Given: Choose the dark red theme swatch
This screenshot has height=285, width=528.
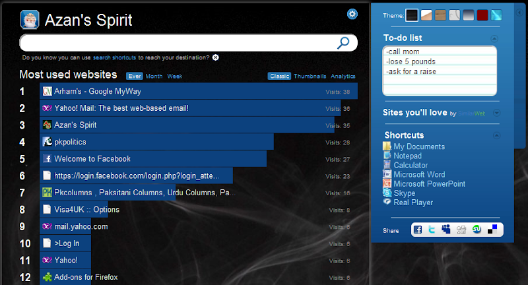Looking at the screenshot, I should (482, 15).
